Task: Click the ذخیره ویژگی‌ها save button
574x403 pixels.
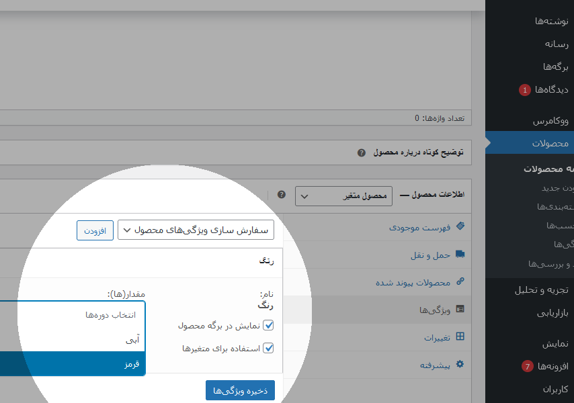Action: [x=240, y=390]
